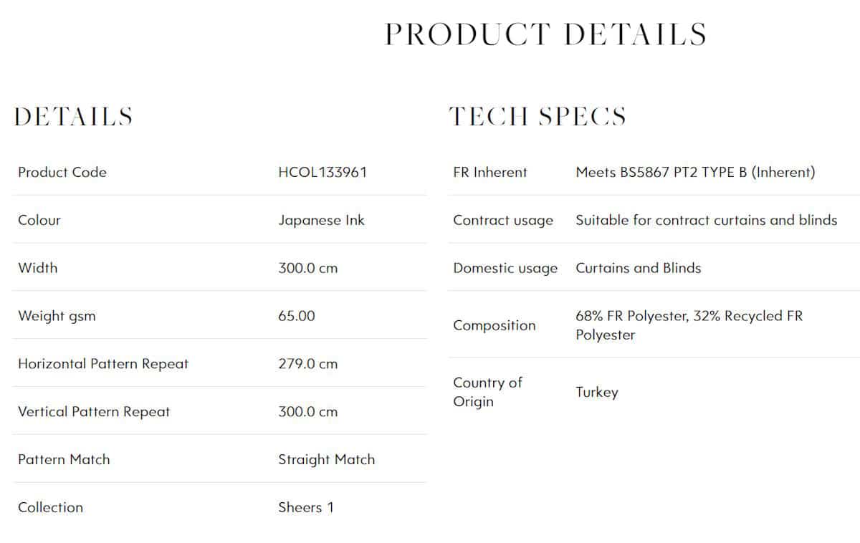Viewport: 860px width, 543px height.
Task: Click the TECH SPECS section heading
Action: pyautogui.click(x=537, y=116)
